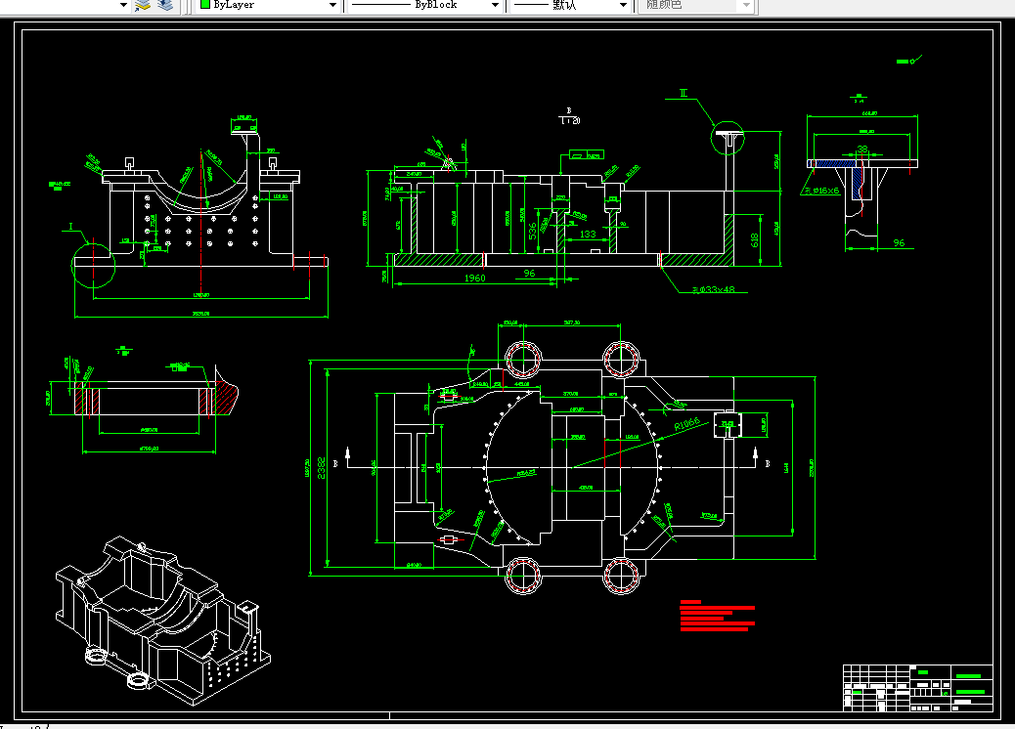This screenshot has height=729, width=1015.
Task: Click the green ByLayer color swatch
Action: (x=205, y=5)
